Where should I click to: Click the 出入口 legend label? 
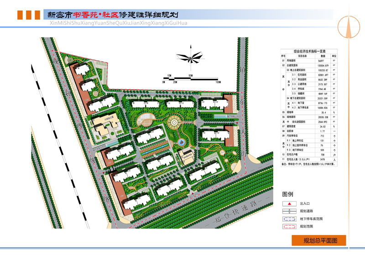[305, 204]
